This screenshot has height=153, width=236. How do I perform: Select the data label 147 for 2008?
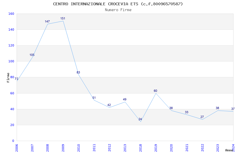pos(47,21)
